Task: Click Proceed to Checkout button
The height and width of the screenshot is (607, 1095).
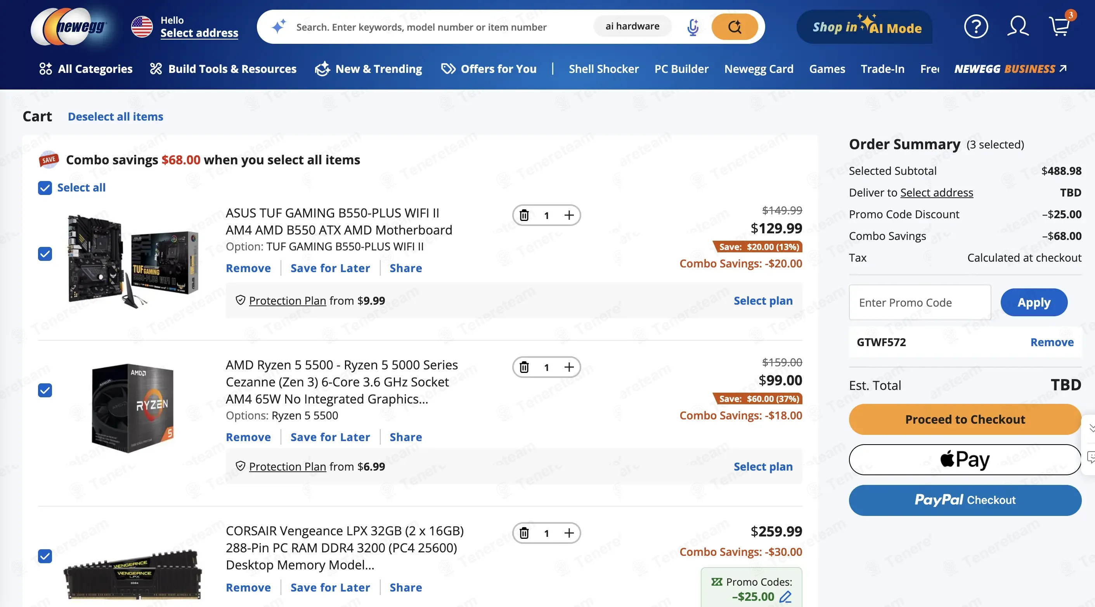Action: point(965,419)
